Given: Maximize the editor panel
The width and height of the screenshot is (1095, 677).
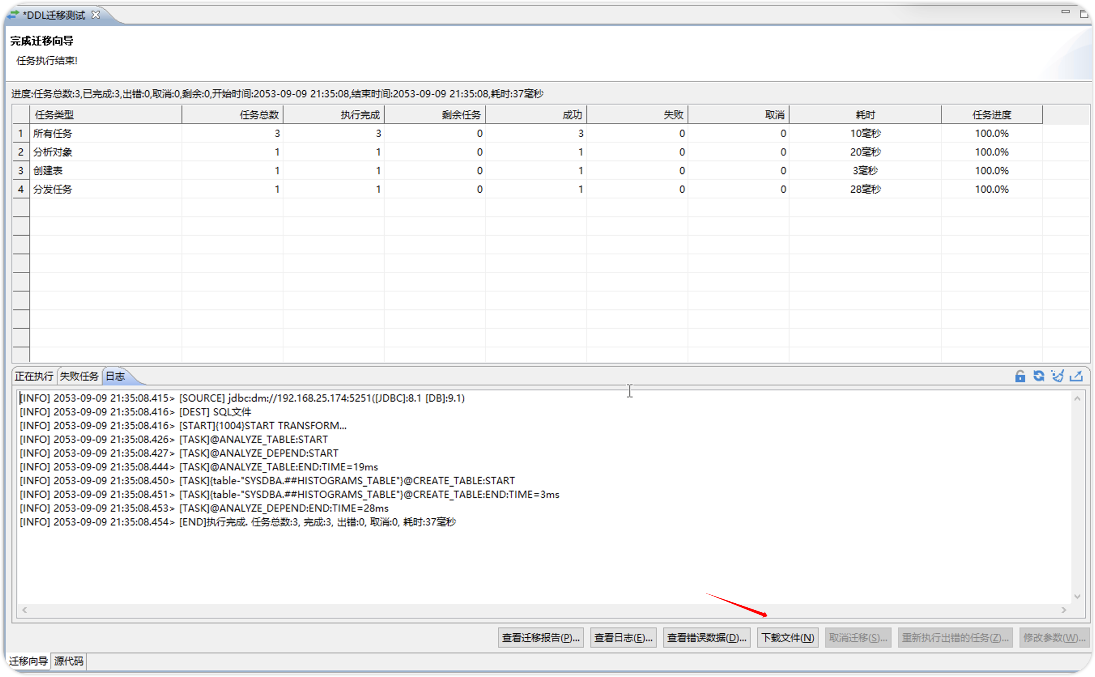Looking at the screenshot, I should tap(1083, 14).
